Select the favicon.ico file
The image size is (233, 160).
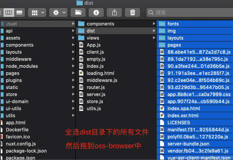(38, 137)
